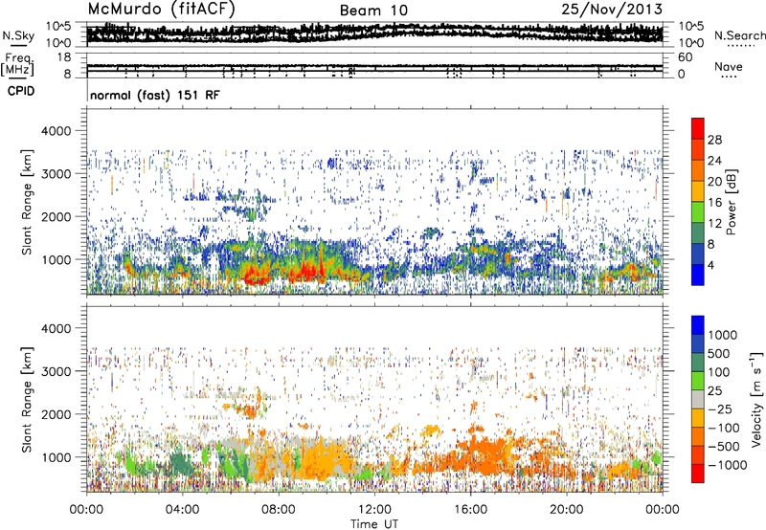Click Slant Range label of velocity panel
The width and height of the screenshot is (766, 530).
point(27,399)
